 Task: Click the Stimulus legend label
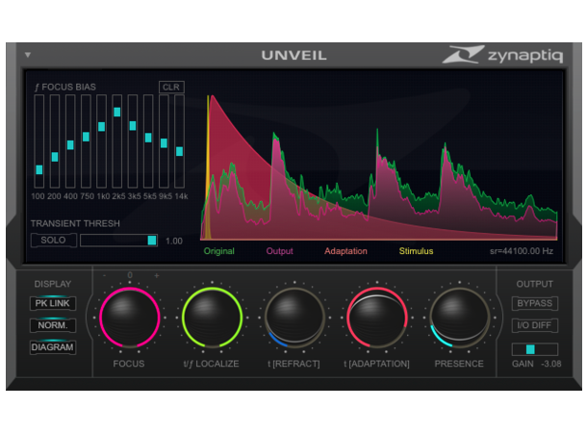click(x=417, y=251)
